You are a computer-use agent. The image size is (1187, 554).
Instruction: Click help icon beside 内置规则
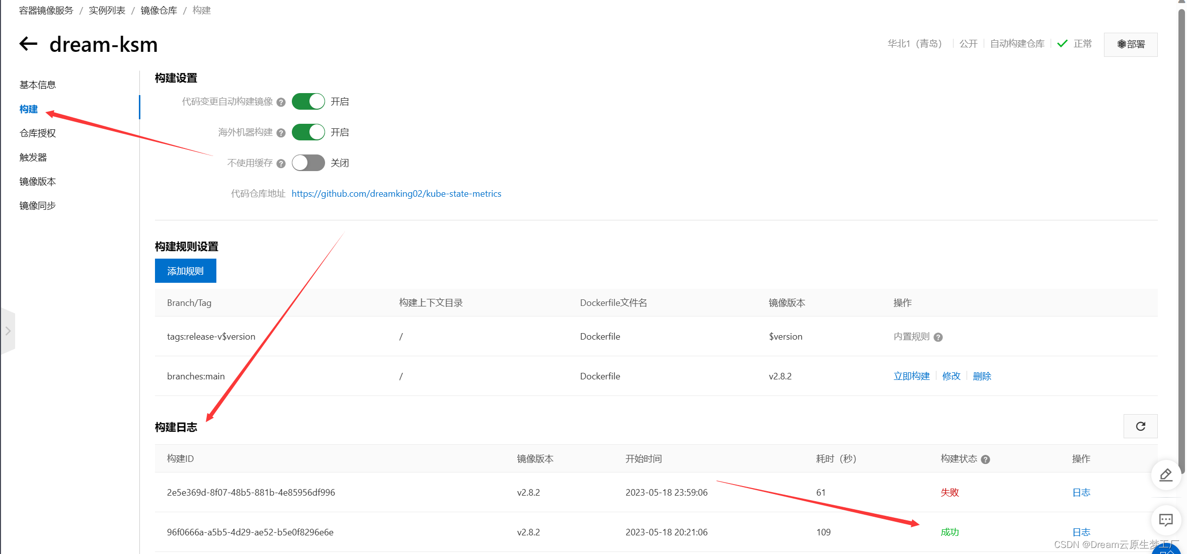[x=938, y=337]
